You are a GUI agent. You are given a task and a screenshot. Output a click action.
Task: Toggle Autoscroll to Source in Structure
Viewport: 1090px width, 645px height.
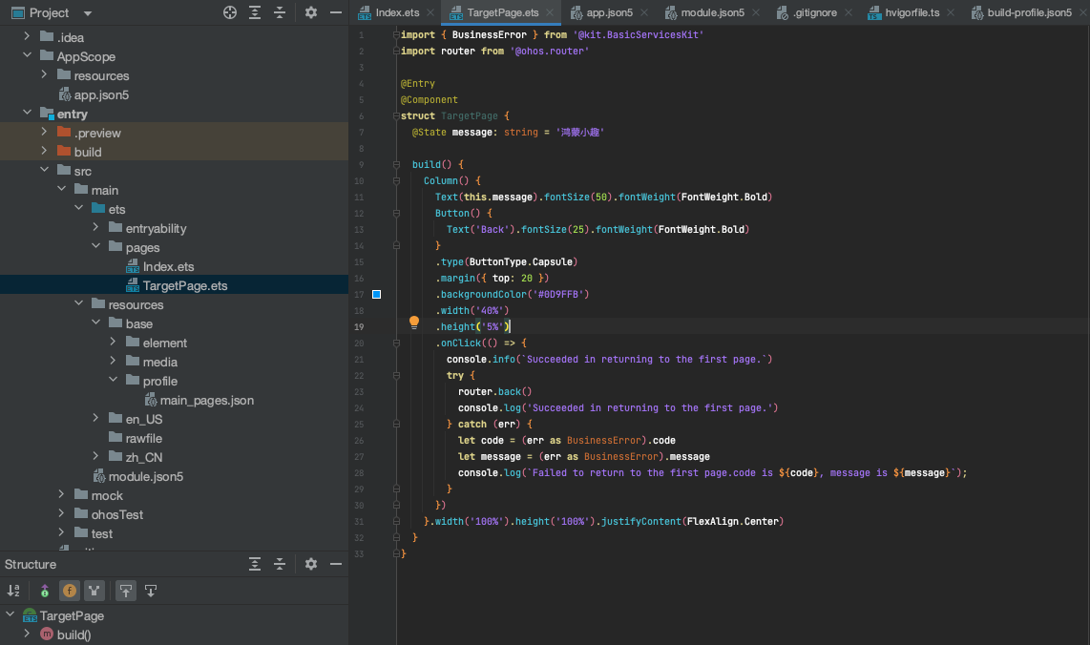[126, 591]
